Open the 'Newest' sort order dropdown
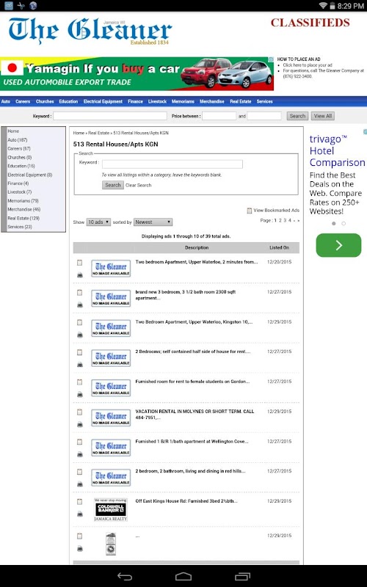Screen dimensions: 367x587 [x=153, y=222]
